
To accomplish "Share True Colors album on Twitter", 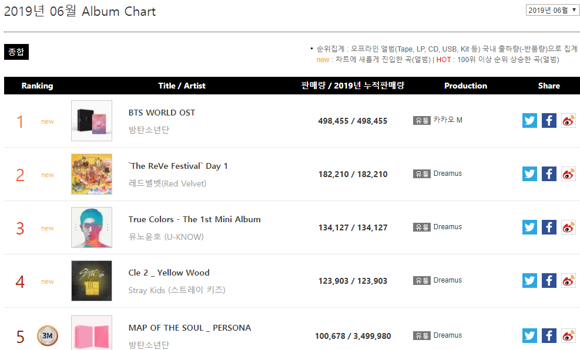I will point(529,227).
